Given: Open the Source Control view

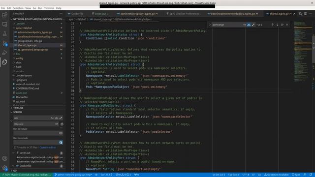Looking at the screenshot, I should tap(4, 43).
